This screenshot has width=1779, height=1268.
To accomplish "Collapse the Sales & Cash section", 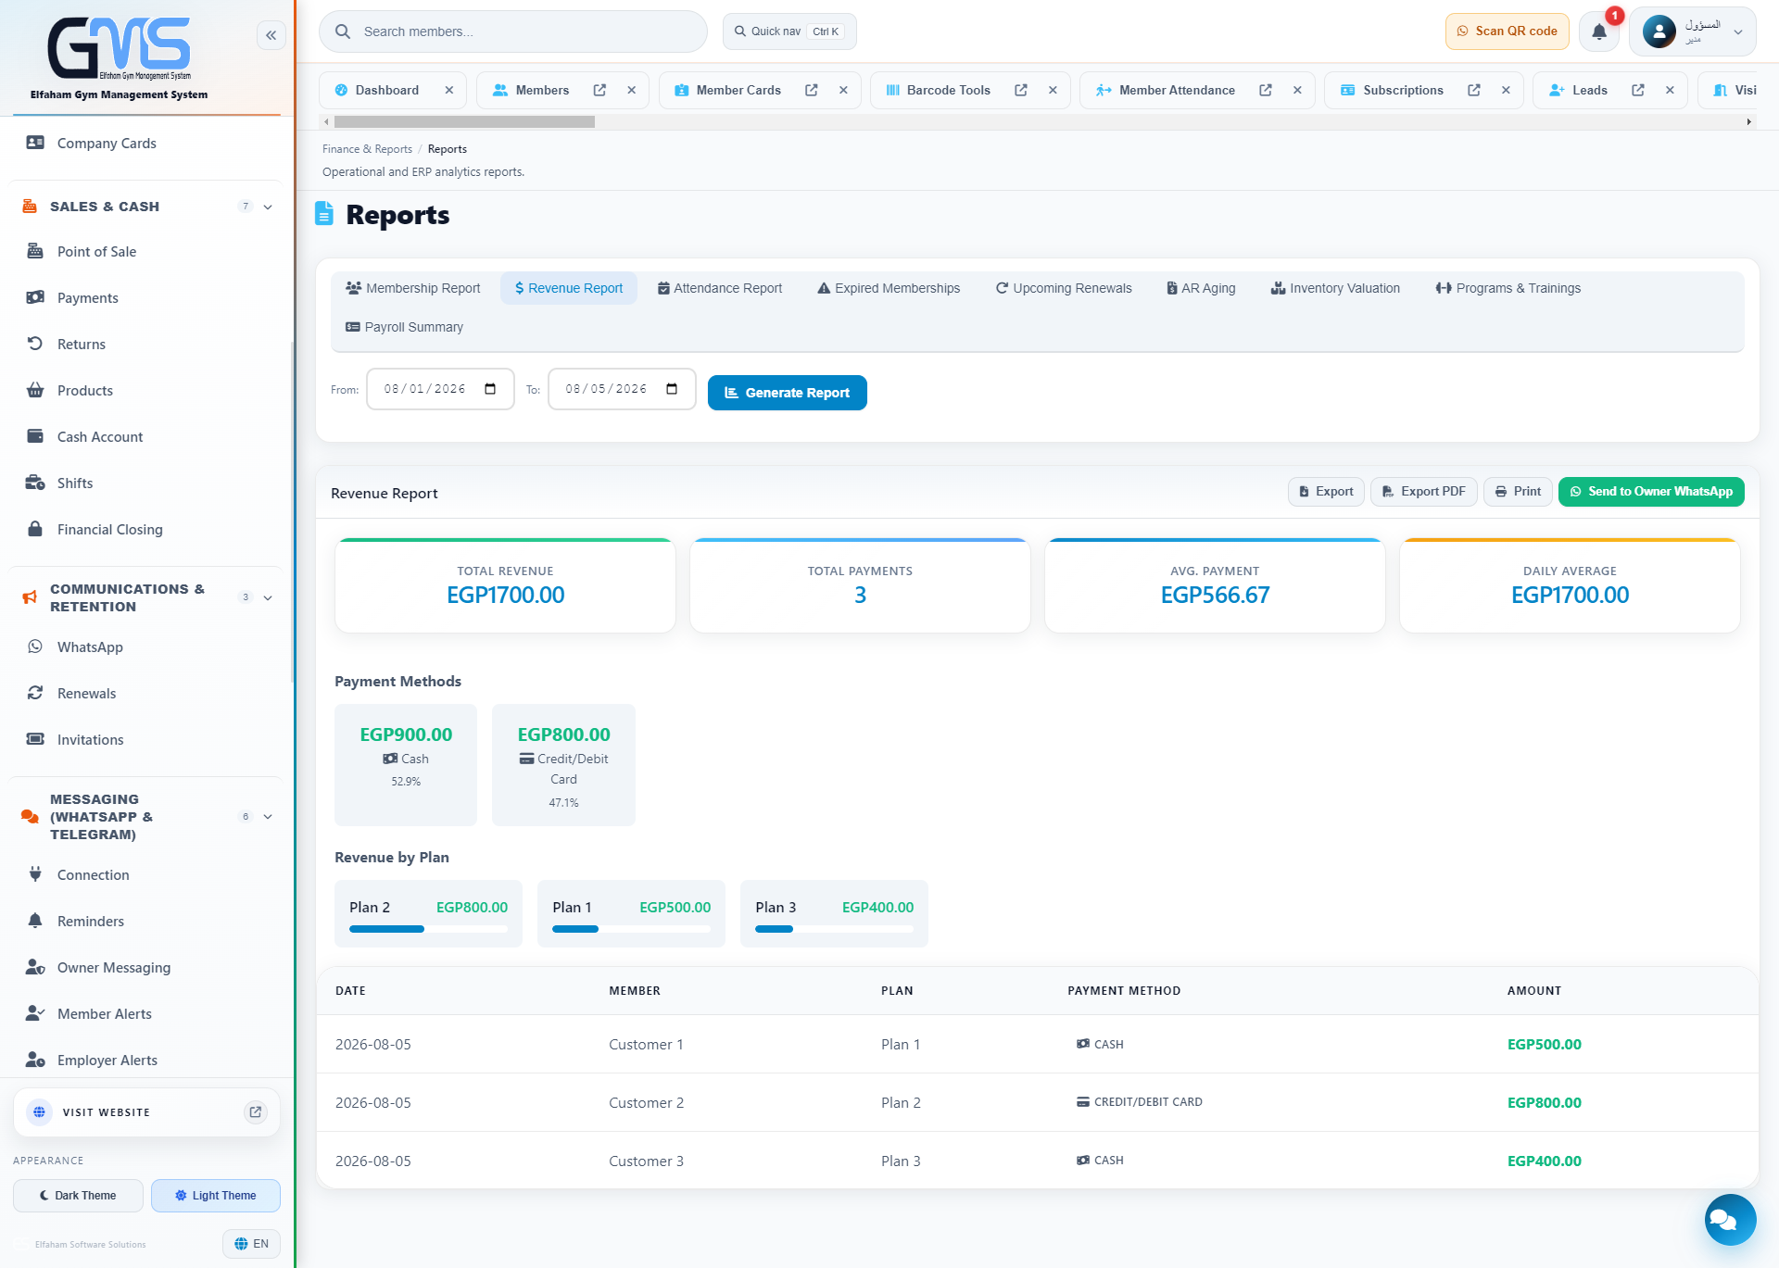I will click(268, 207).
